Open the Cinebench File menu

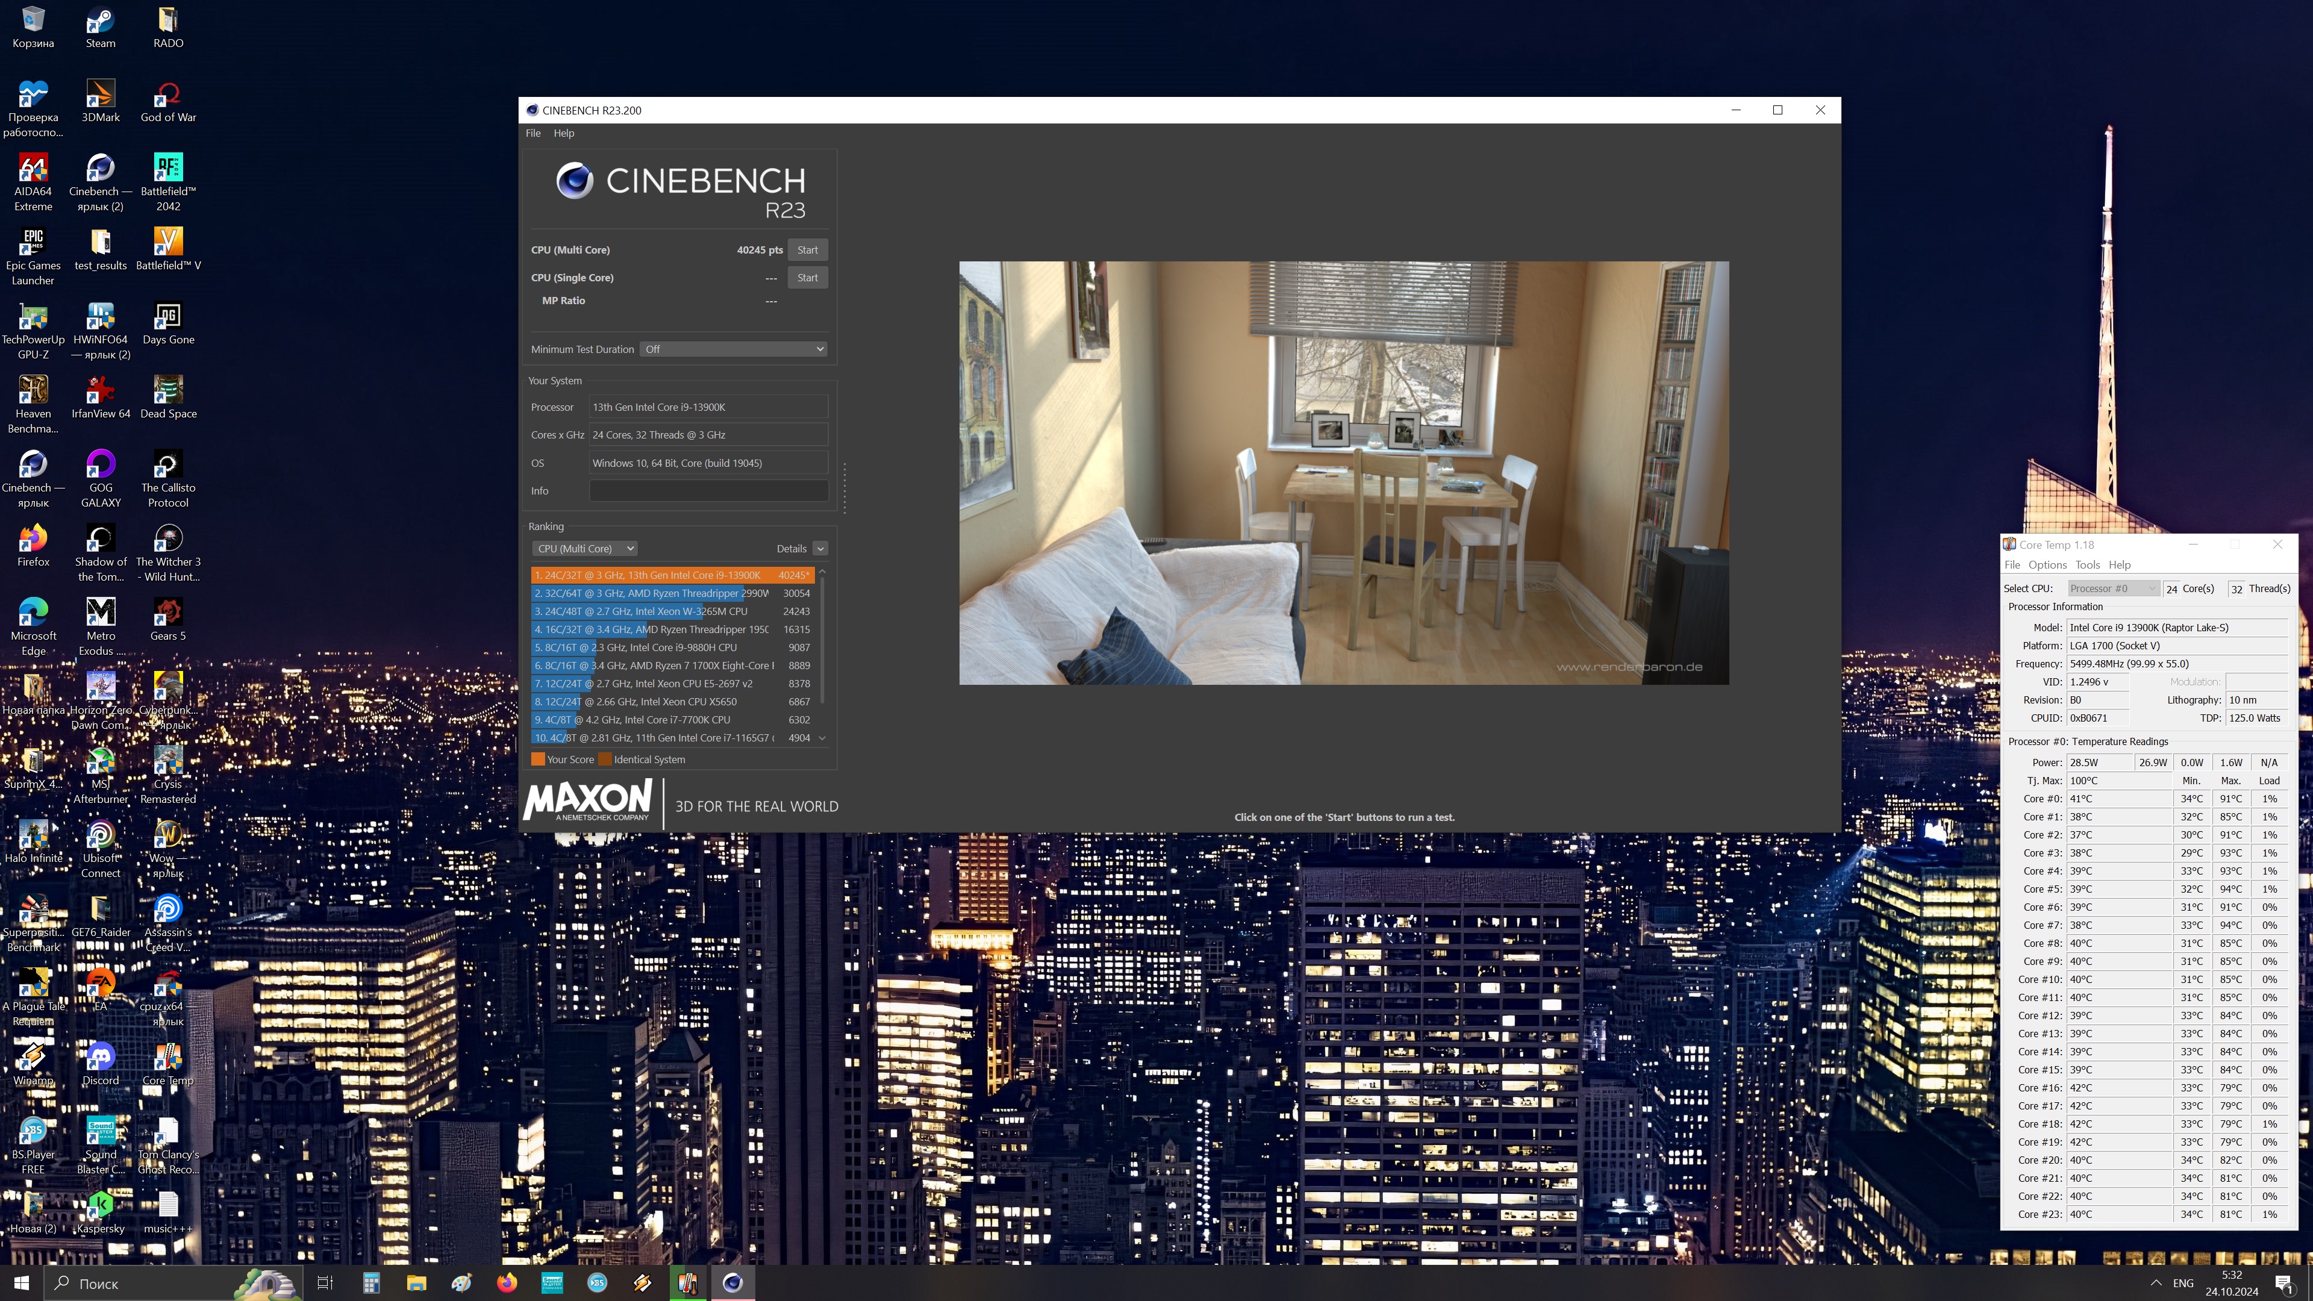(532, 133)
